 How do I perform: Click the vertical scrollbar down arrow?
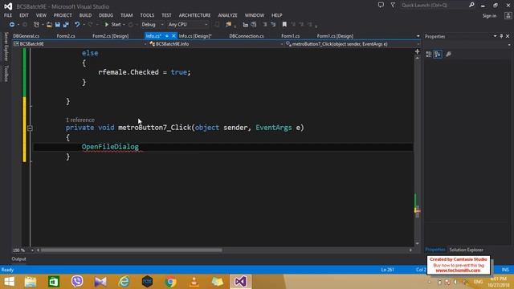pyautogui.click(x=418, y=243)
